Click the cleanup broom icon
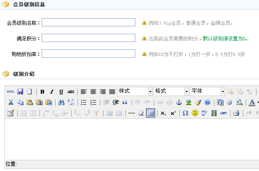This screenshot has width=259, height=171. (198, 102)
